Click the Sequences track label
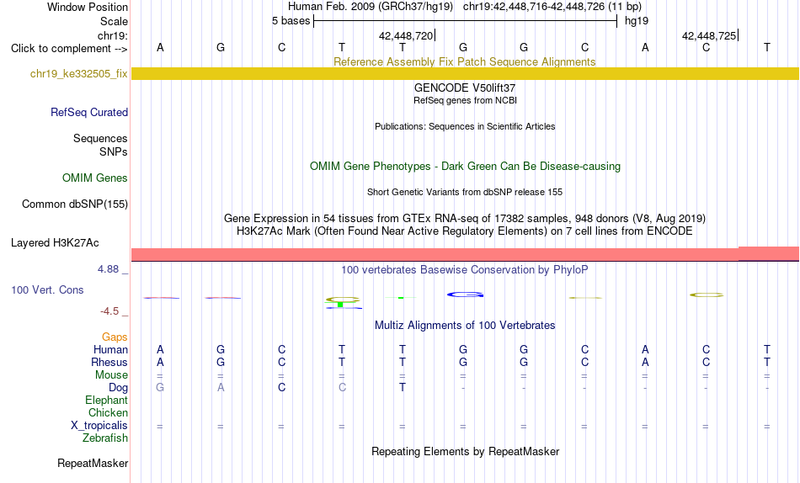The height and width of the screenshot is (483, 800). pyautogui.click(x=100, y=139)
